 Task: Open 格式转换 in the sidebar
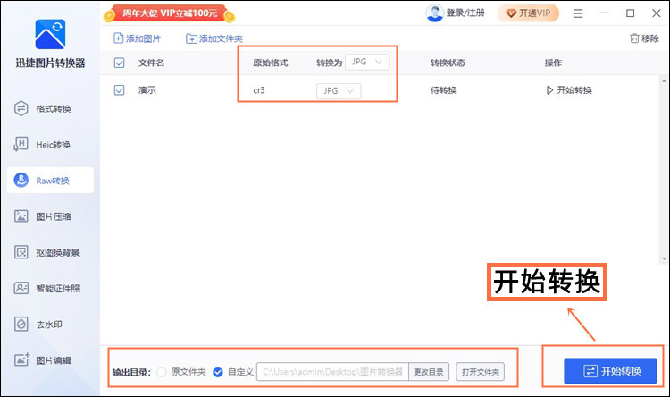pyautogui.click(x=43, y=109)
